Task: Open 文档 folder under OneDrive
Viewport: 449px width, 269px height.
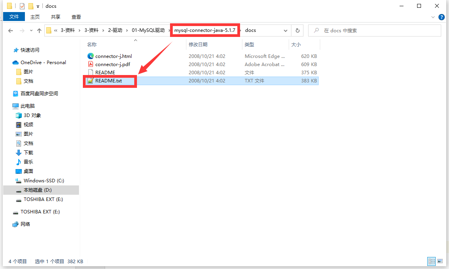Action: (x=28, y=81)
